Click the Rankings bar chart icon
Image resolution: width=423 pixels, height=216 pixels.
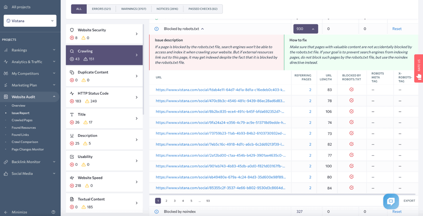tap(6, 50)
